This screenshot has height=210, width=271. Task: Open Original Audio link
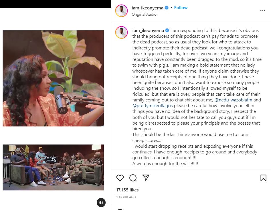pyautogui.click(x=144, y=14)
